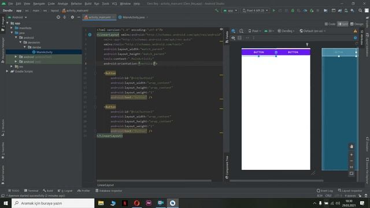This screenshot has width=370, height=208.
Task: Switch editor to Design view mode
Action: pyautogui.click(x=357, y=24)
